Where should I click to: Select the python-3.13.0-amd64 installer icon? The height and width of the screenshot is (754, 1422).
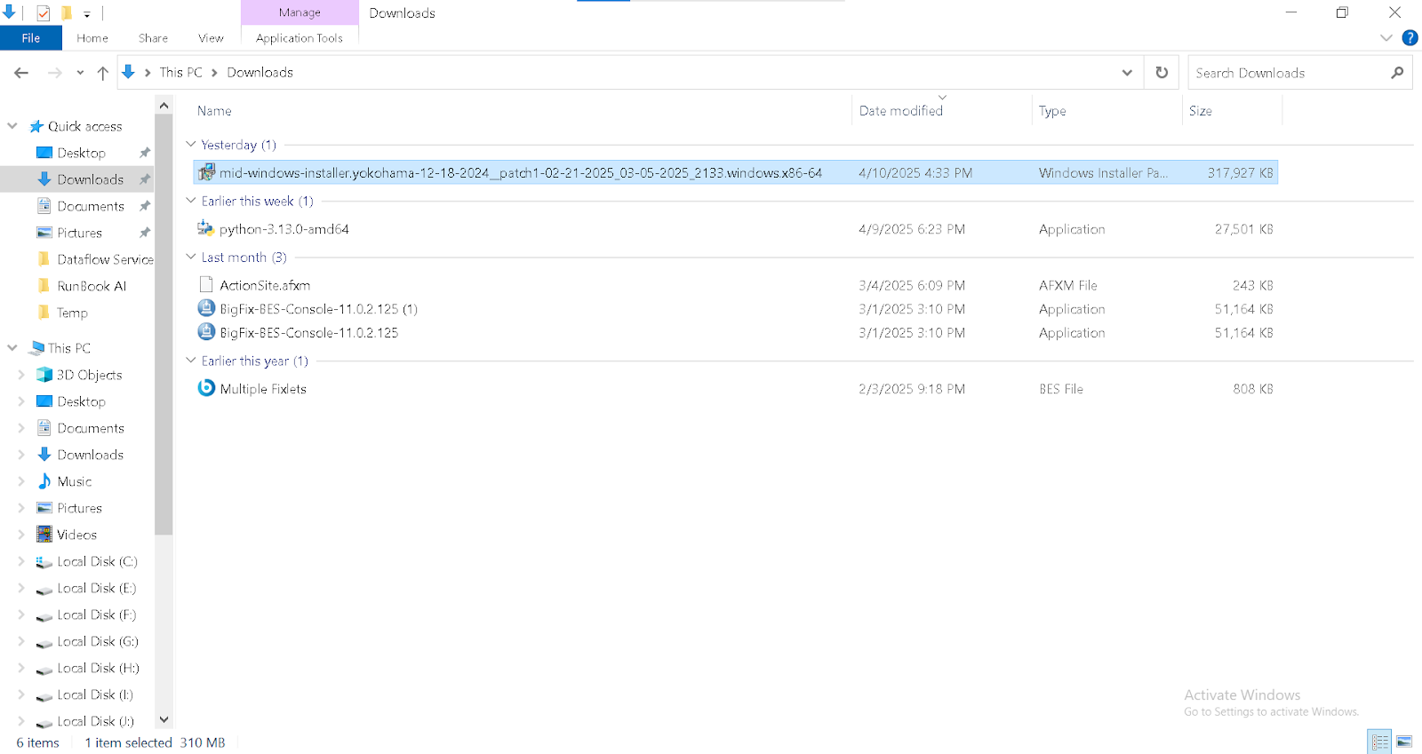[206, 228]
